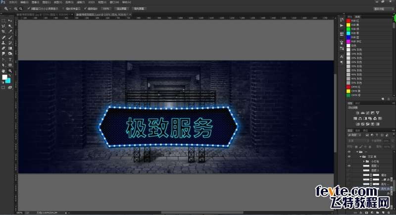
Task: Select the Magic Wand tool
Action: tap(10, 26)
